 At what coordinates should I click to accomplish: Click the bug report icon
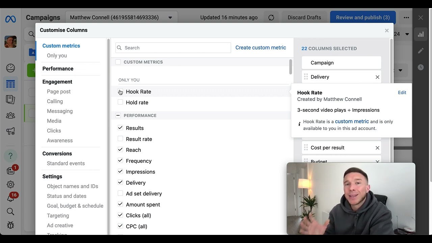pos(10,225)
